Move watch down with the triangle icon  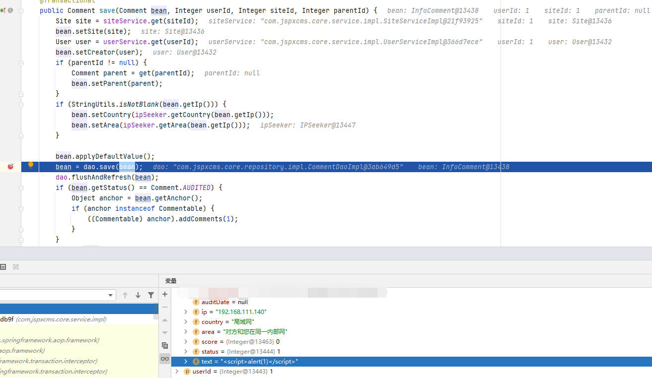[x=165, y=332]
